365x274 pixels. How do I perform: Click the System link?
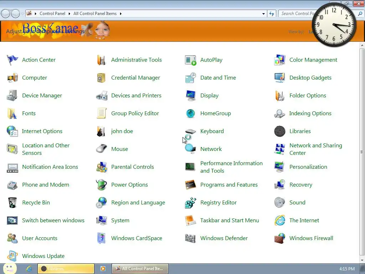(120, 220)
